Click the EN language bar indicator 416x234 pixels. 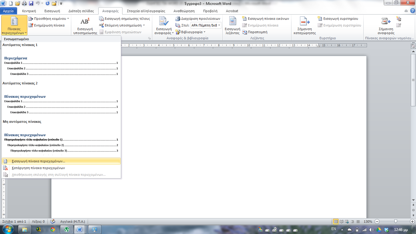point(333,229)
